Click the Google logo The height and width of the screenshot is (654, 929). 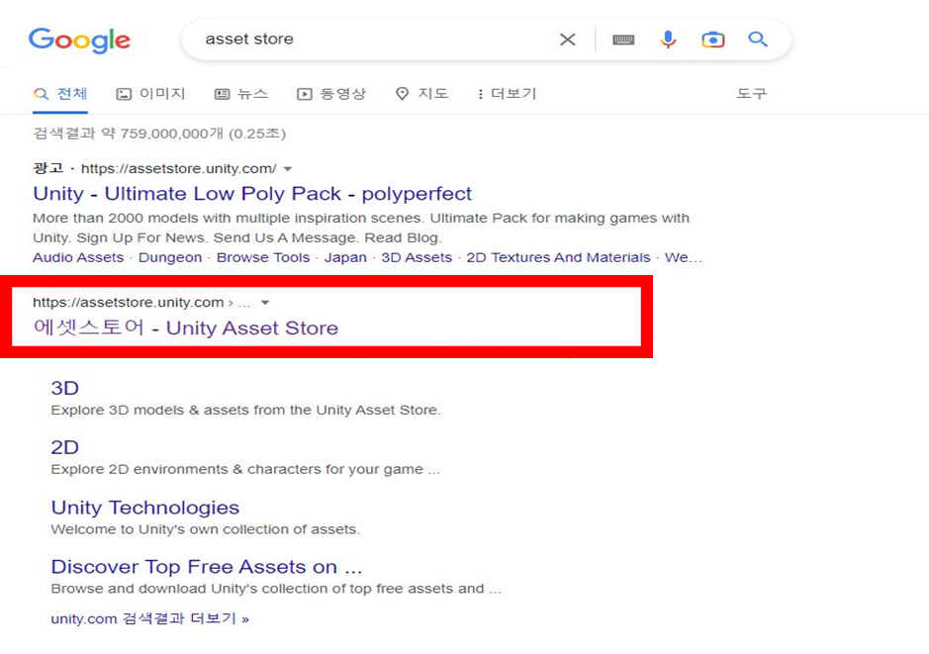point(79,40)
